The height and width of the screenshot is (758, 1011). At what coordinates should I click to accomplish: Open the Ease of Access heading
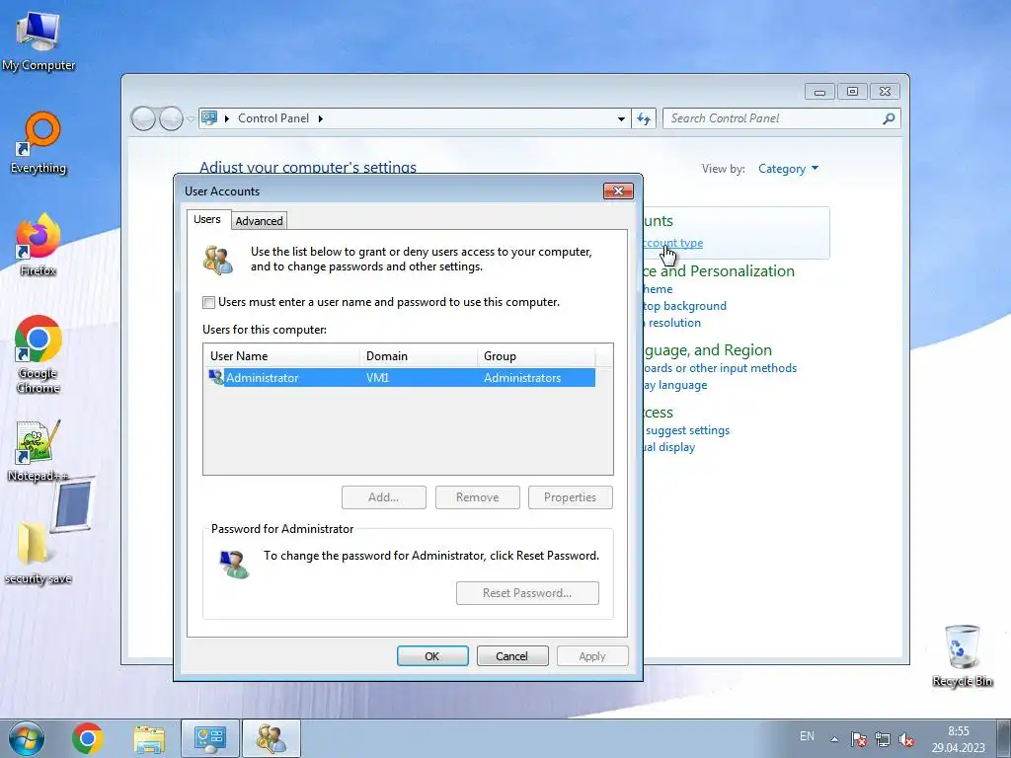point(659,413)
